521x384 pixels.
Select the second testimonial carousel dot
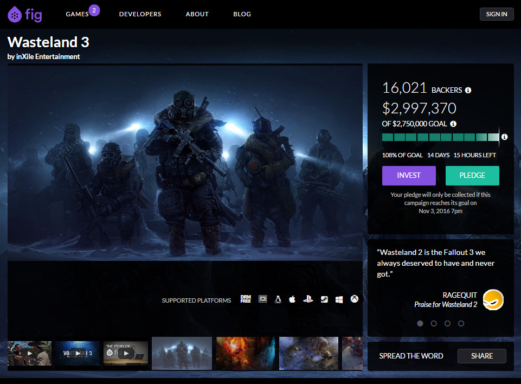tap(434, 323)
